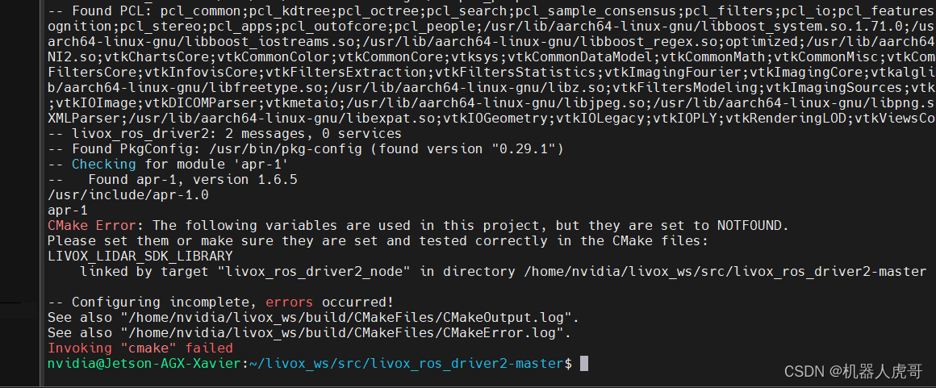Click the 'Invoking "cmake" failed' message
Viewport: 936px width, 388px height.
(140, 348)
